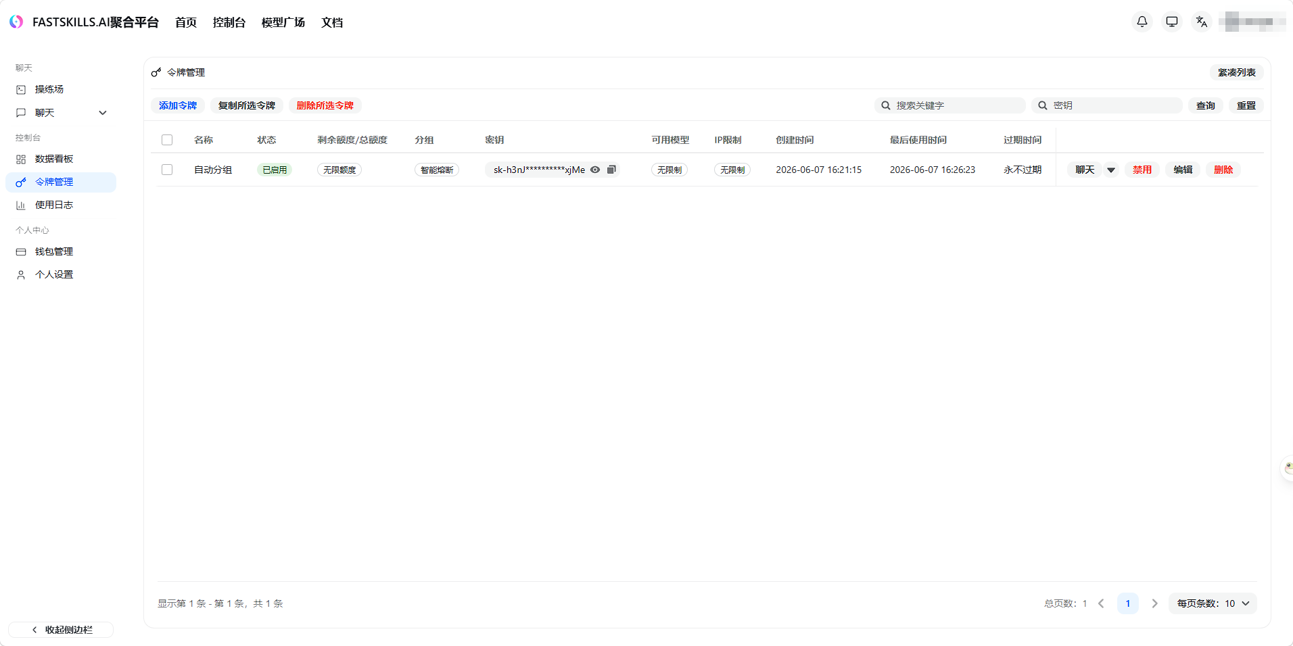Image resolution: width=1293 pixels, height=646 pixels.
Task: Click the 剩余额度/总额度 column header
Action: (x=352, y=140)
